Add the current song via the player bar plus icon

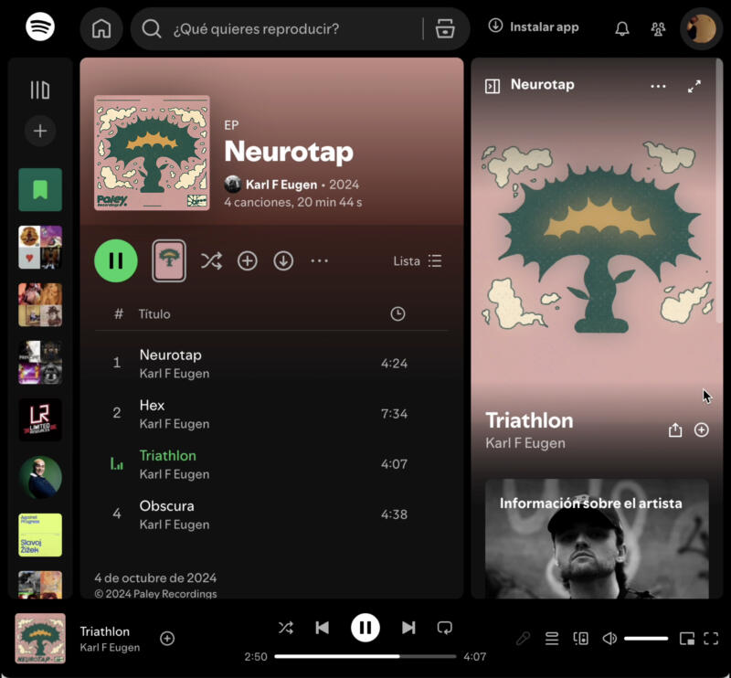click(167, 639)
